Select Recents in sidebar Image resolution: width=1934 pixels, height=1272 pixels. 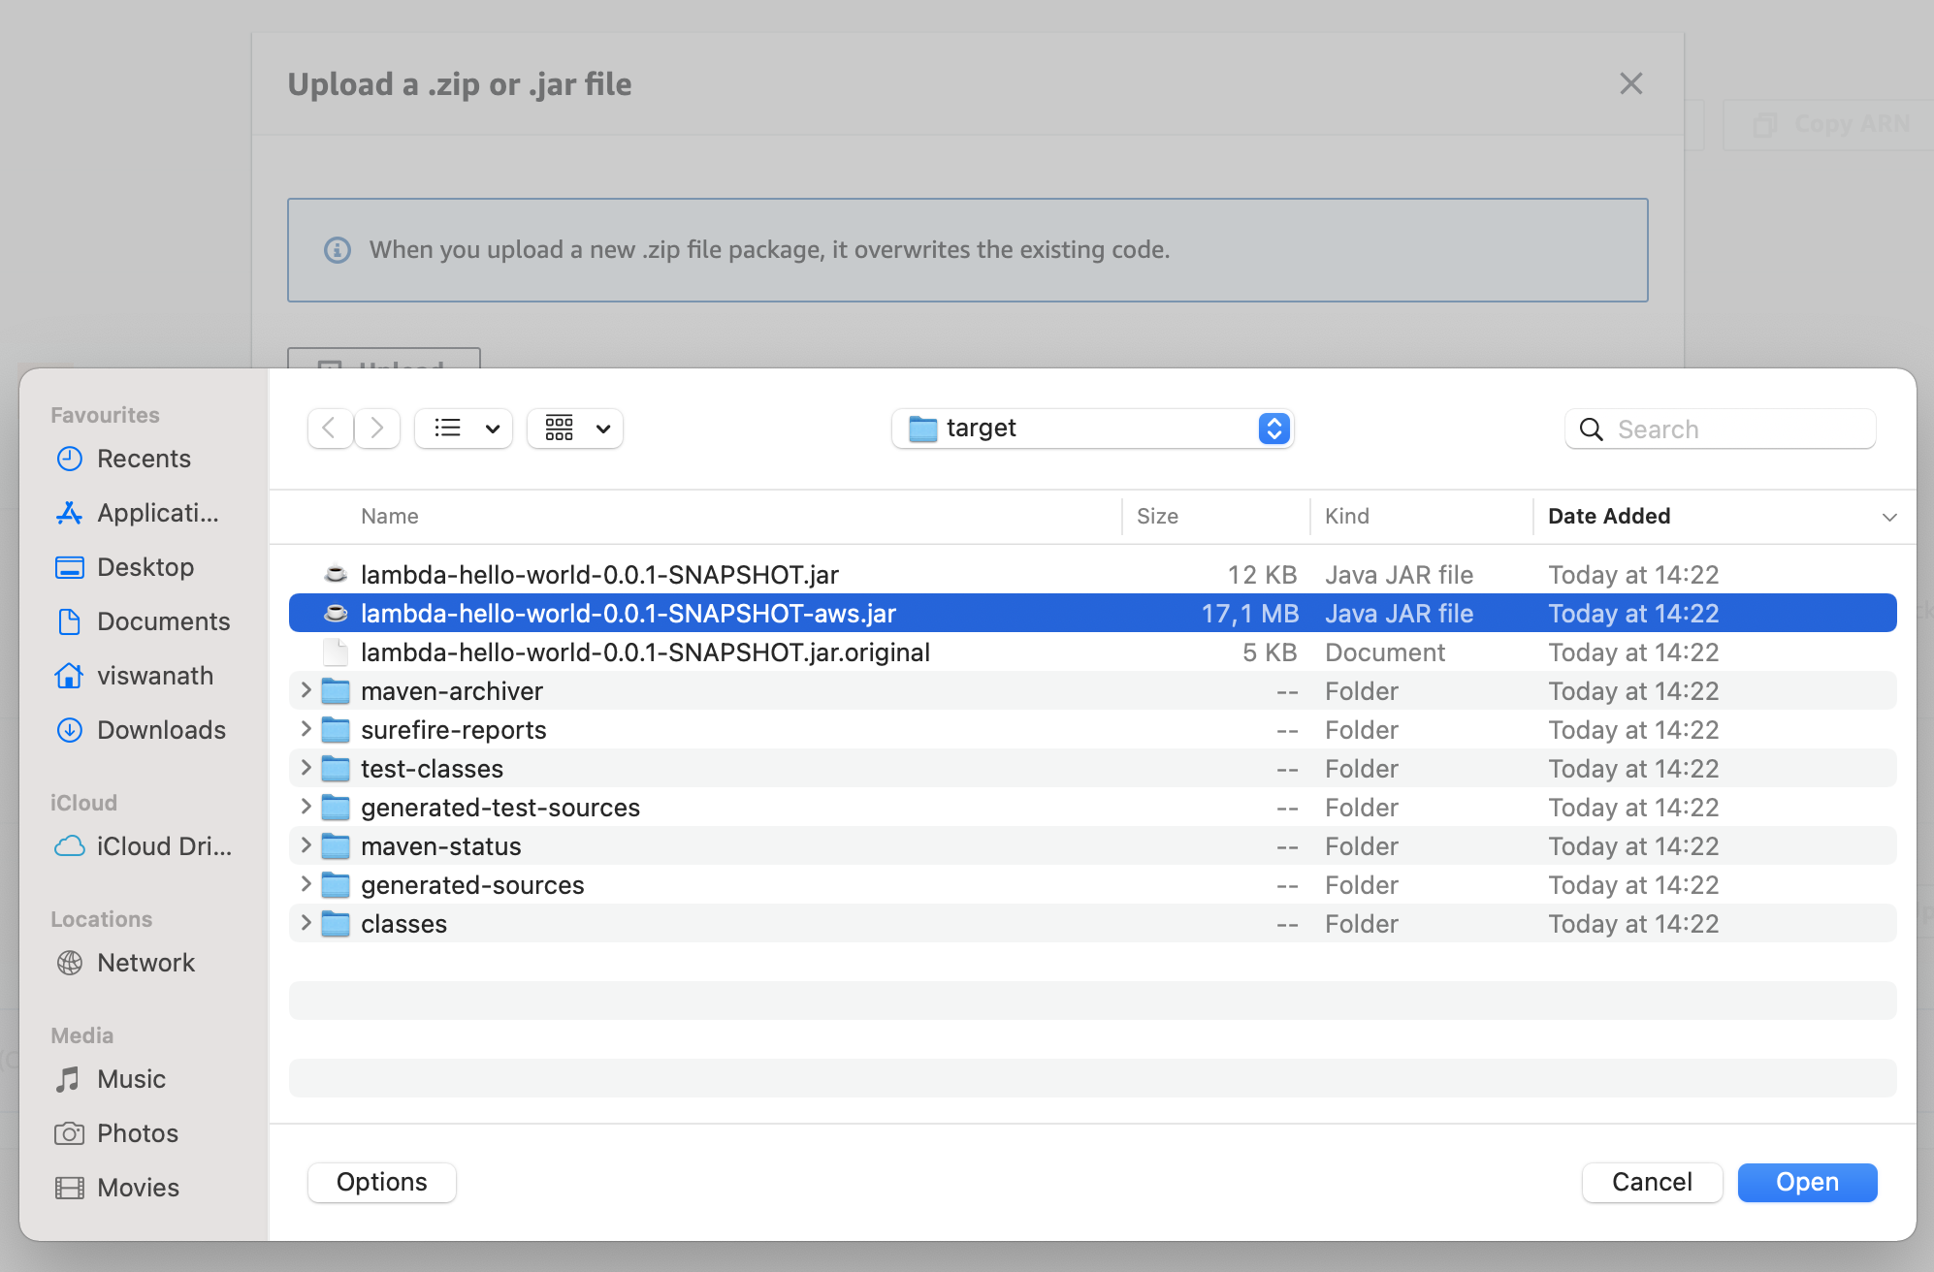point(144,459)
